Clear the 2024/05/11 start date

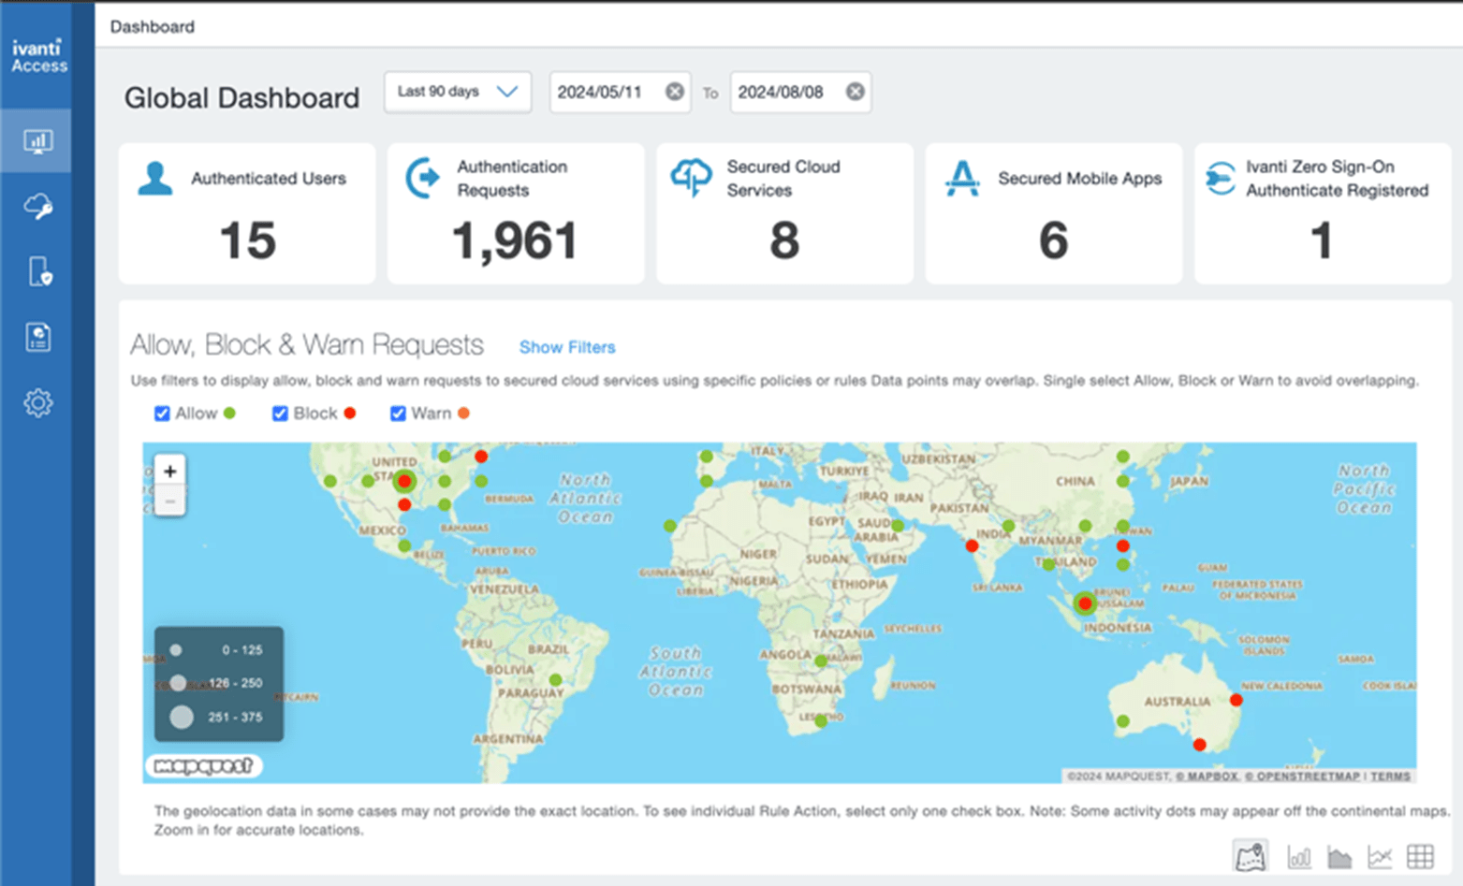point(675,92)
